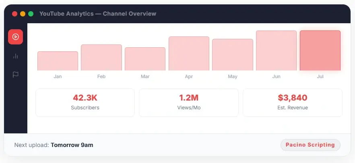Select the Jan bar in chart
This screenshot has height=163, width=355.
point(58,61)
